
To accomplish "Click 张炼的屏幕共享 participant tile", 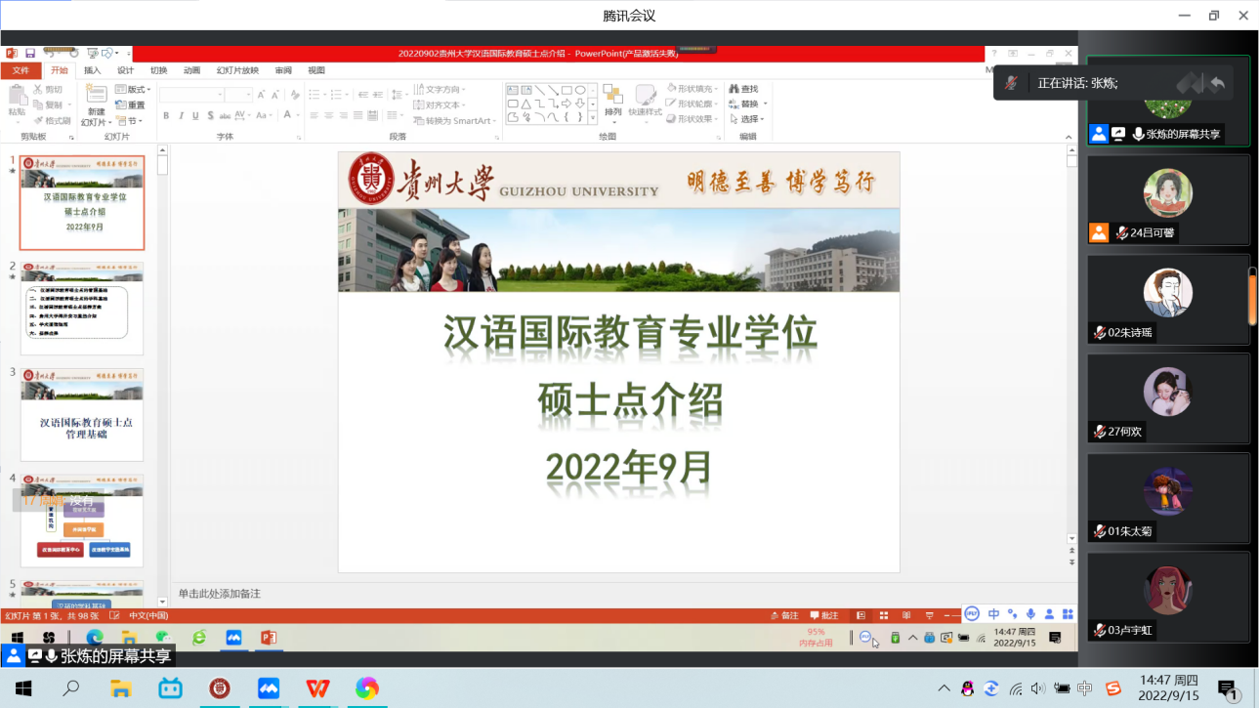I will [x=1168, y=102].
